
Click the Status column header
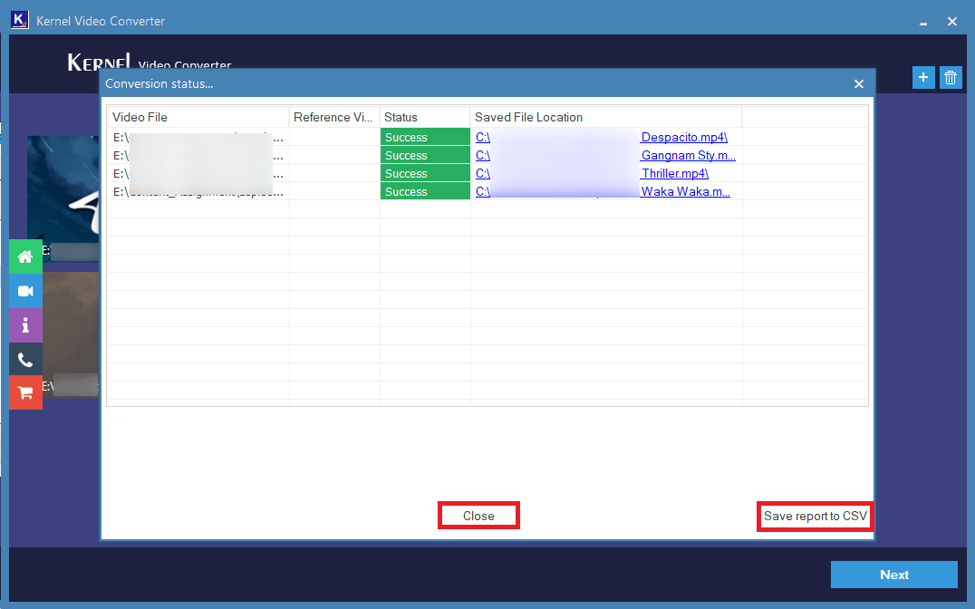425,117
